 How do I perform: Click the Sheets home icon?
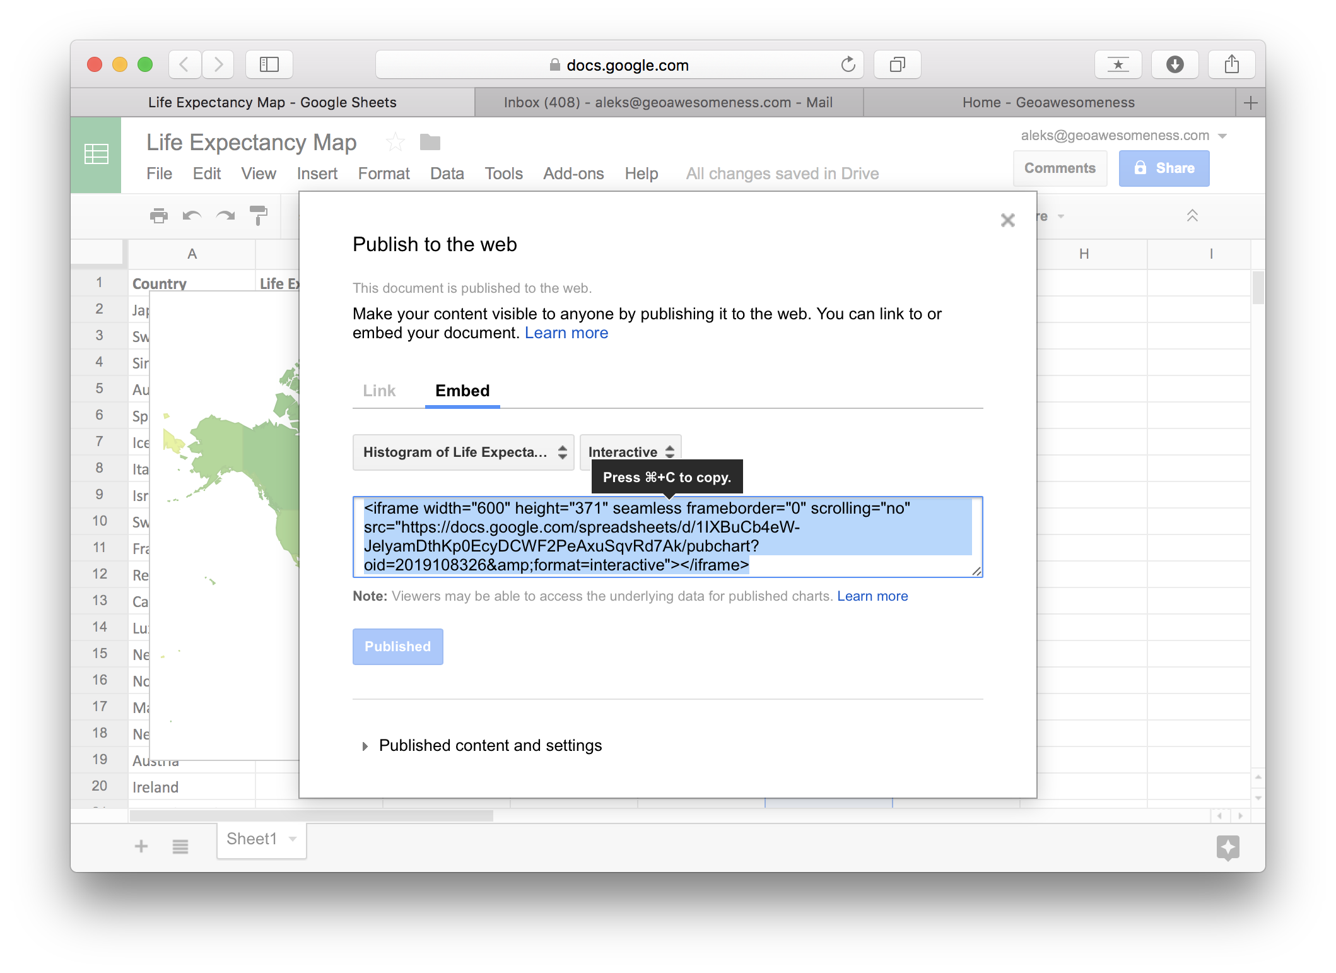coord(96,155)
